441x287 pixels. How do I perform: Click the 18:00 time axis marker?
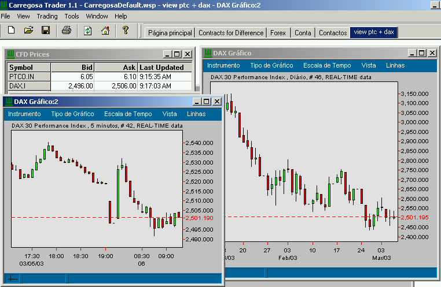[56, 256]
